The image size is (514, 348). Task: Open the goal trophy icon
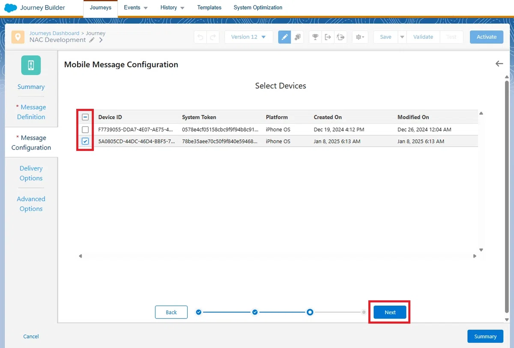tap(315, 37)
